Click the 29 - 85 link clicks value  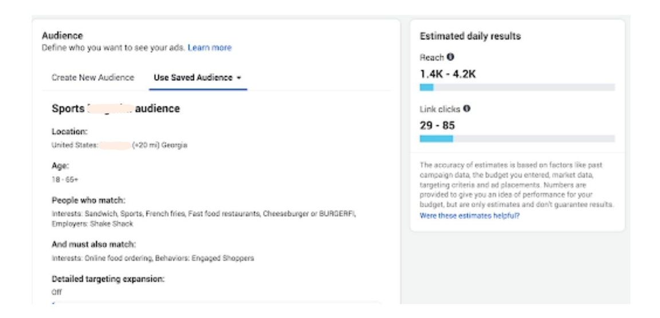[x=437, y=124]
